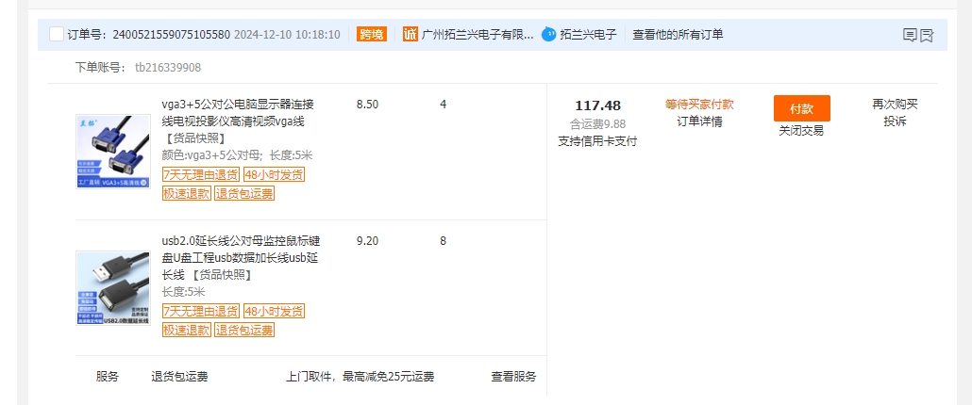The height and width of the screenshot is (405, 972).
Task: Click 关闭交易 to close the trade
Action: pyautogui.click(x=801, y=131)
